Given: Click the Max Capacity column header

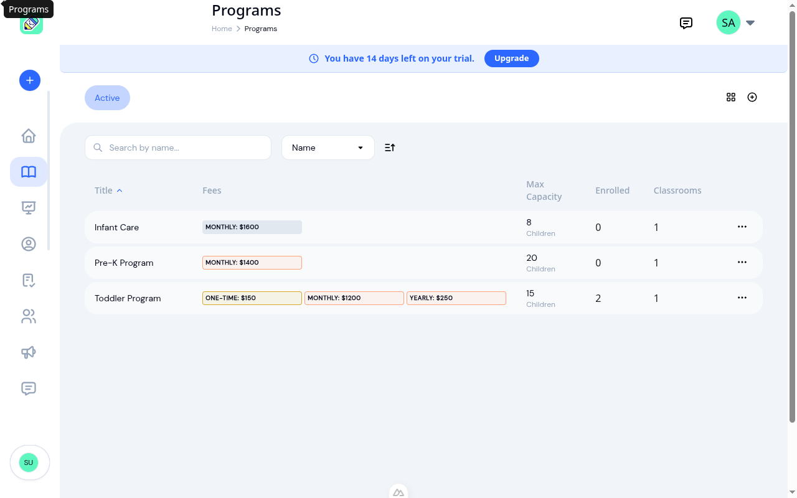Looking at the screenshot, I should (x=544, y=190).
